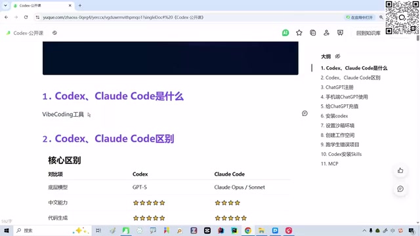Open the Windows Start menu
Screen dimensions: 420x236
coord(7,230)
